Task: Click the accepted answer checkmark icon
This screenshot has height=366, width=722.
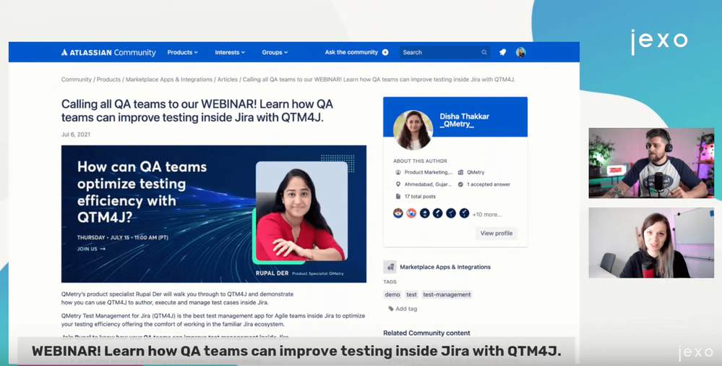Action: [460, 184]
